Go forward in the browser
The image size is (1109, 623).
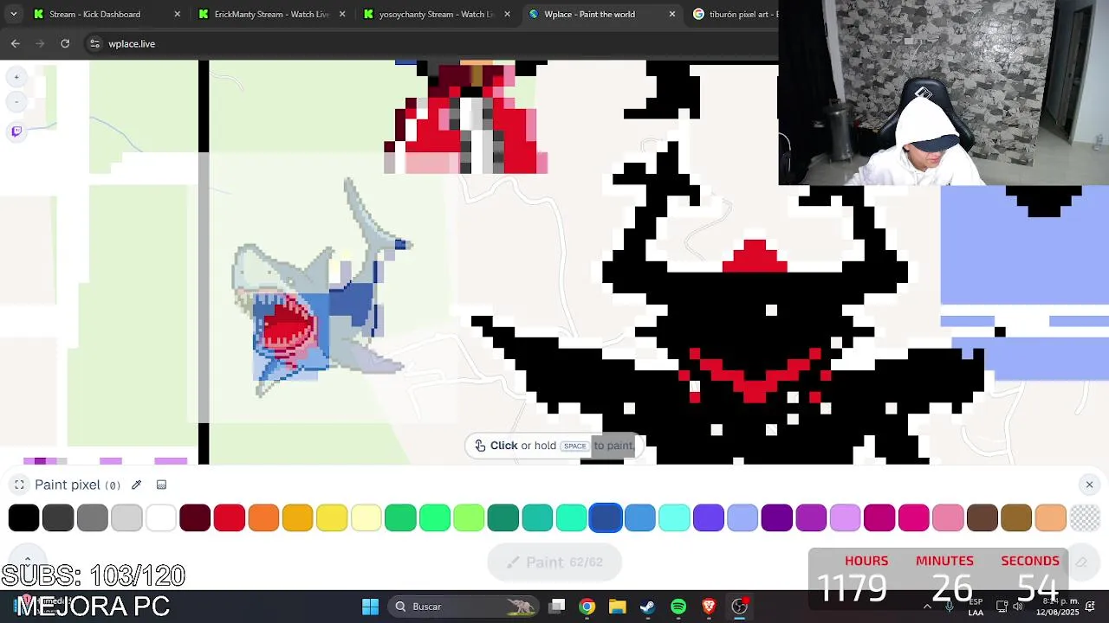pos(40,43)
